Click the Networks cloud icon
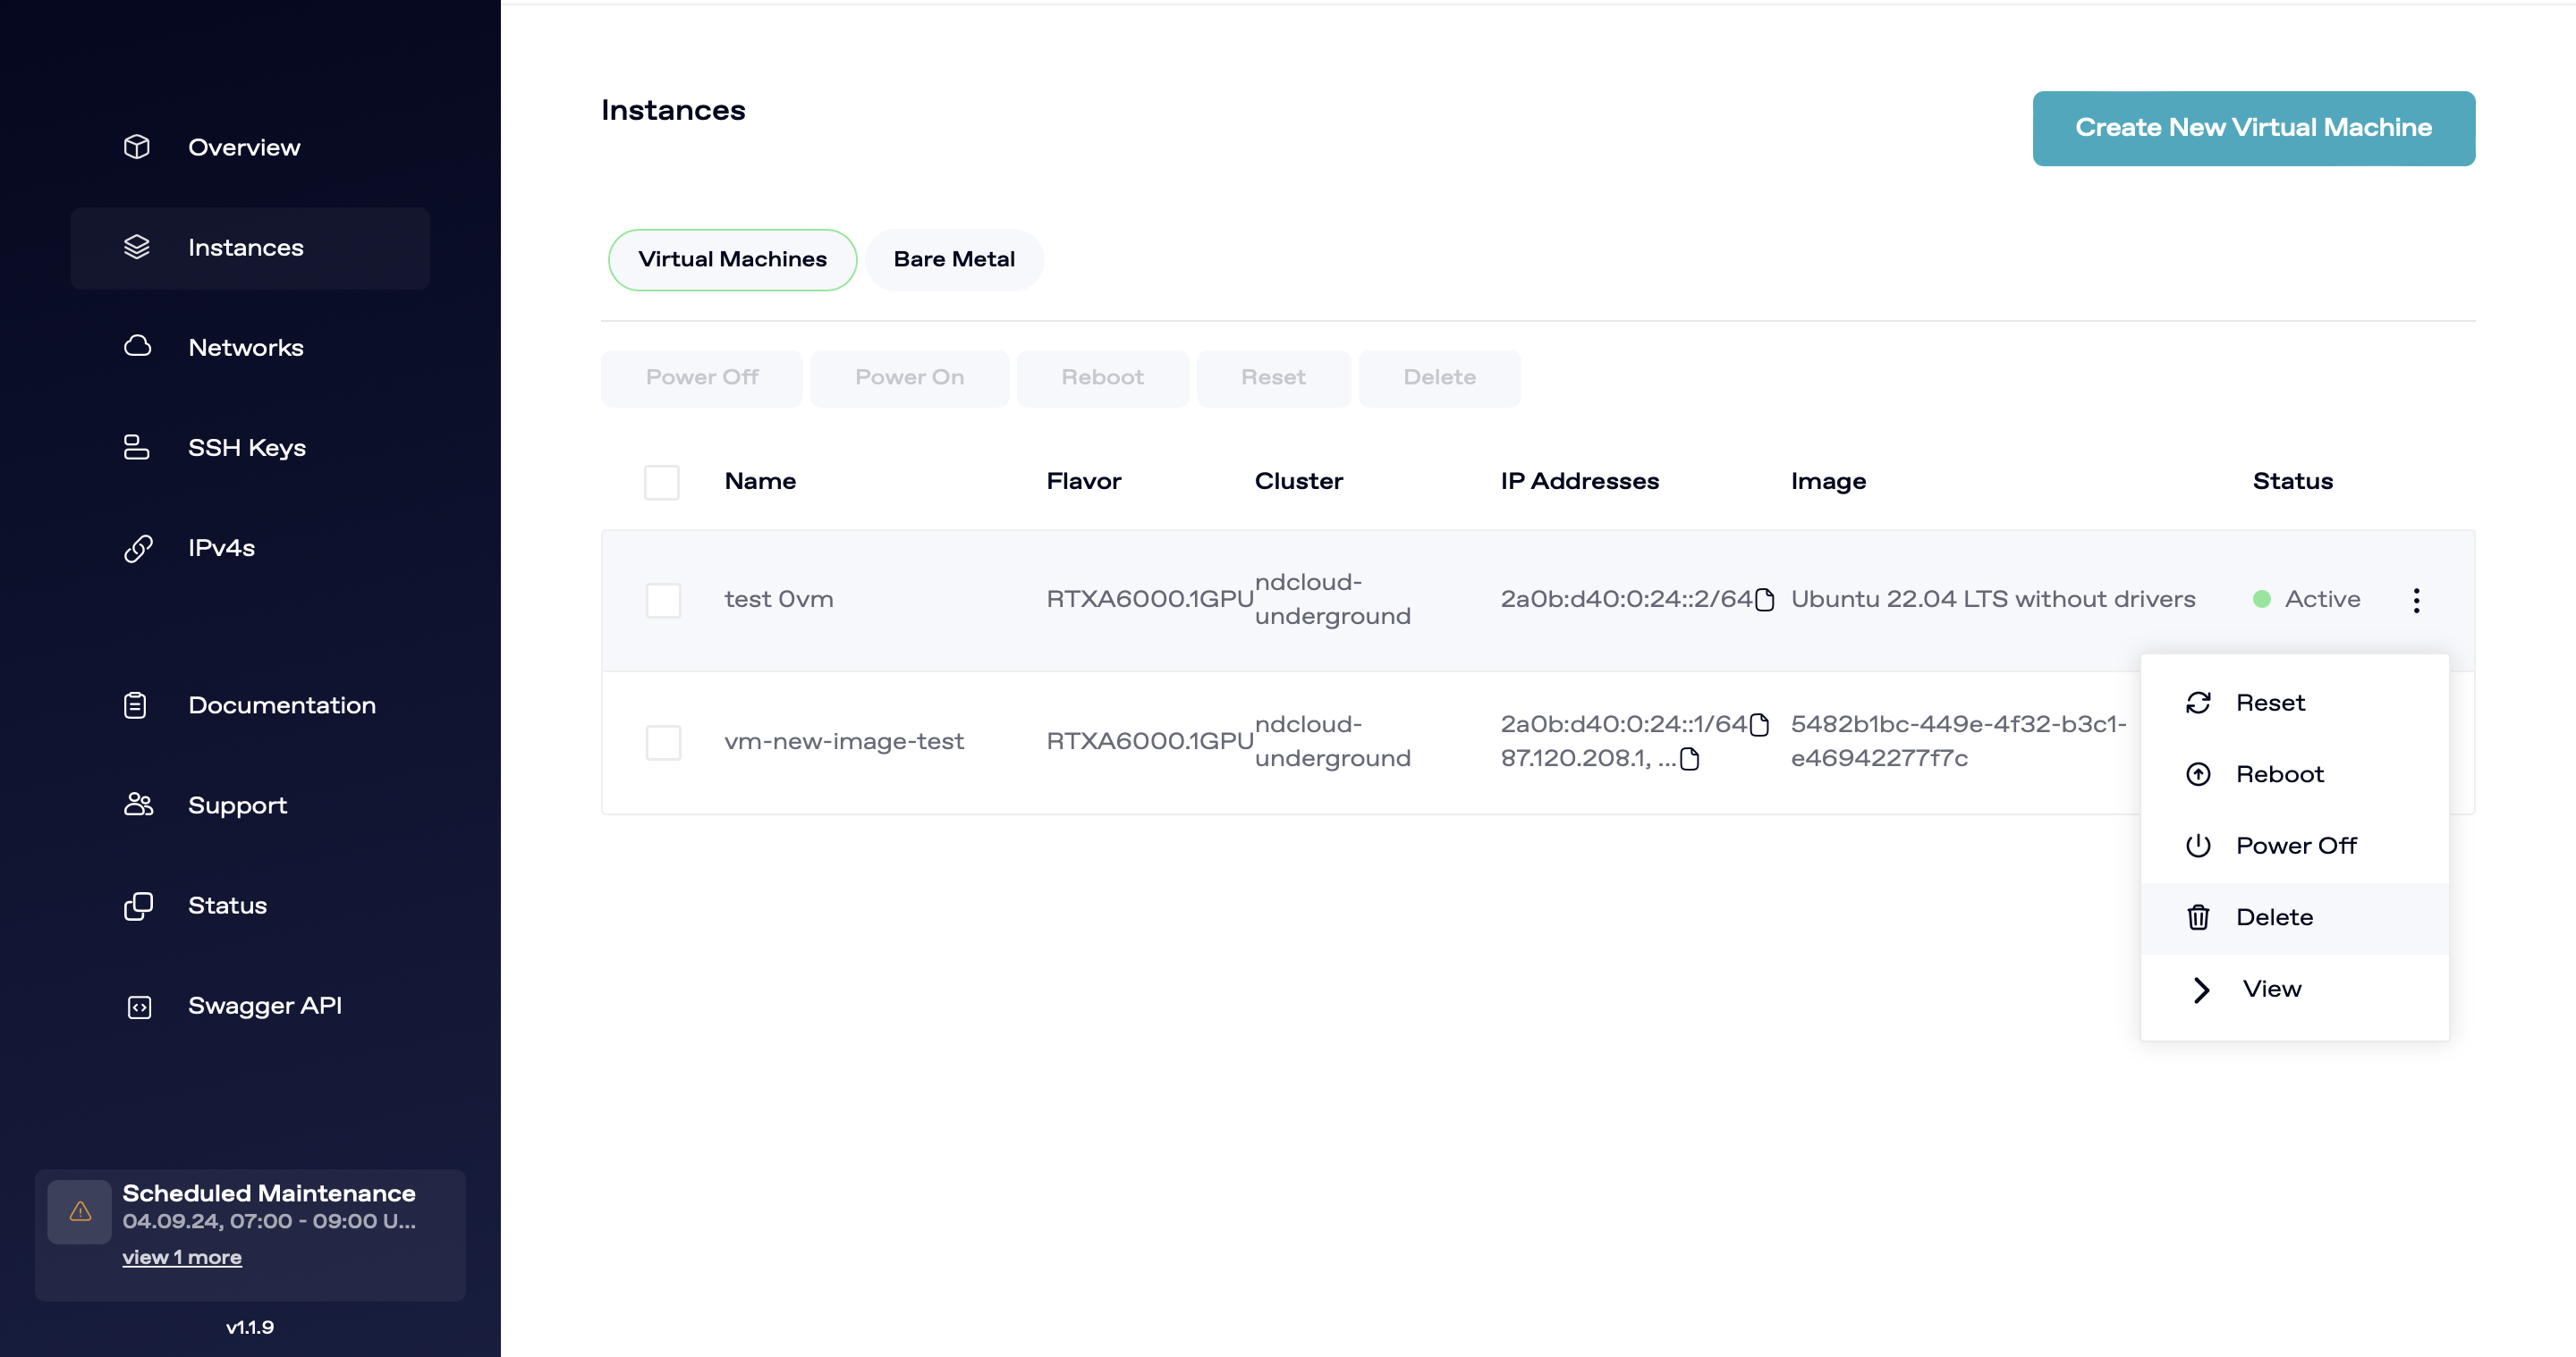 tap(137, 347)
